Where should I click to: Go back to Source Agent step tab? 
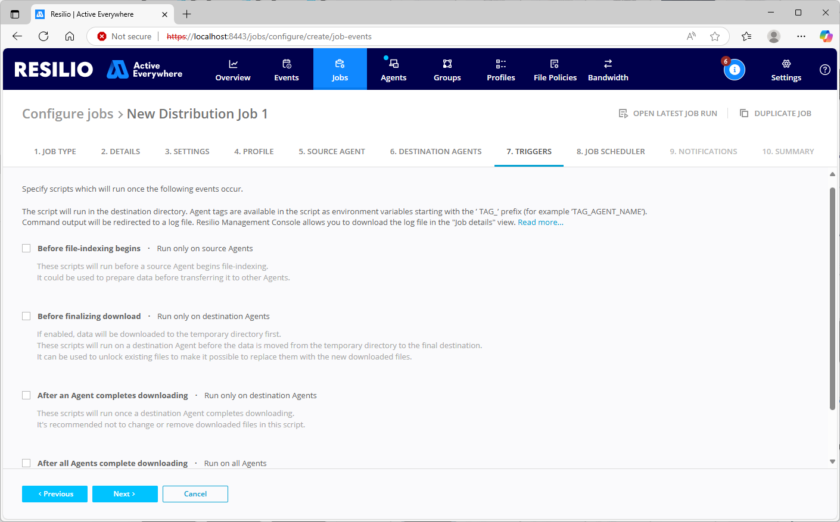point(331,152)
